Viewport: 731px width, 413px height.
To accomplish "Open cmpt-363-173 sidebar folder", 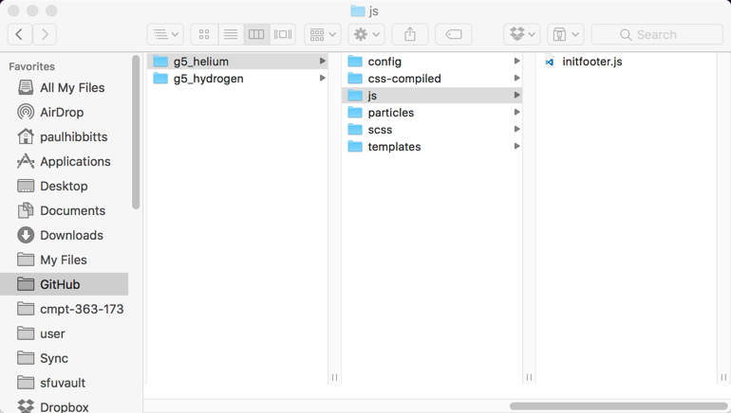I will 64,309.
